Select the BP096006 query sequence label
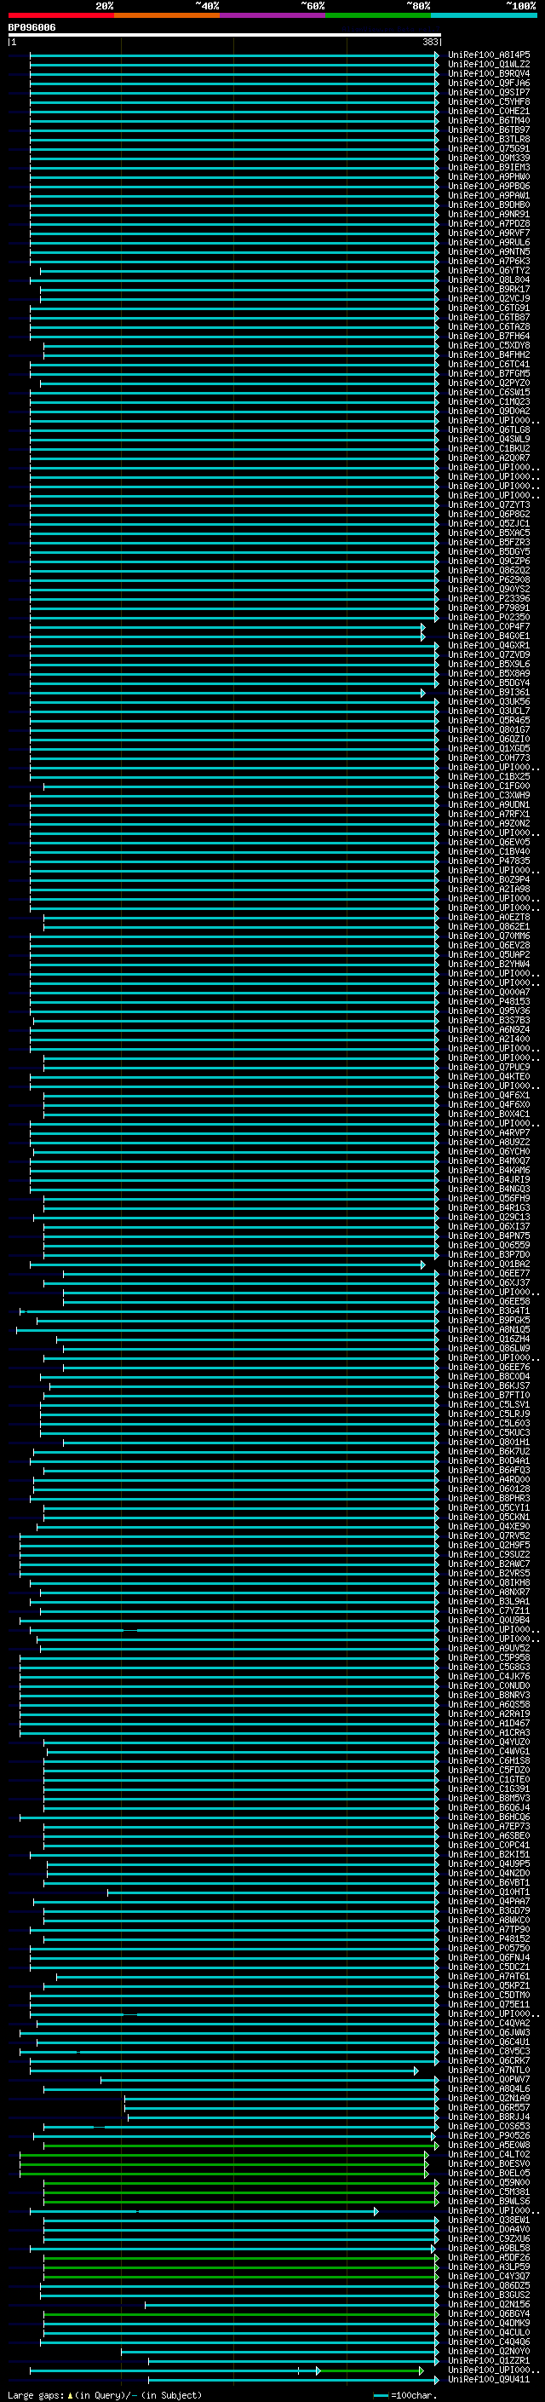This screenshot has width=545, height=2402. point(32,28)
